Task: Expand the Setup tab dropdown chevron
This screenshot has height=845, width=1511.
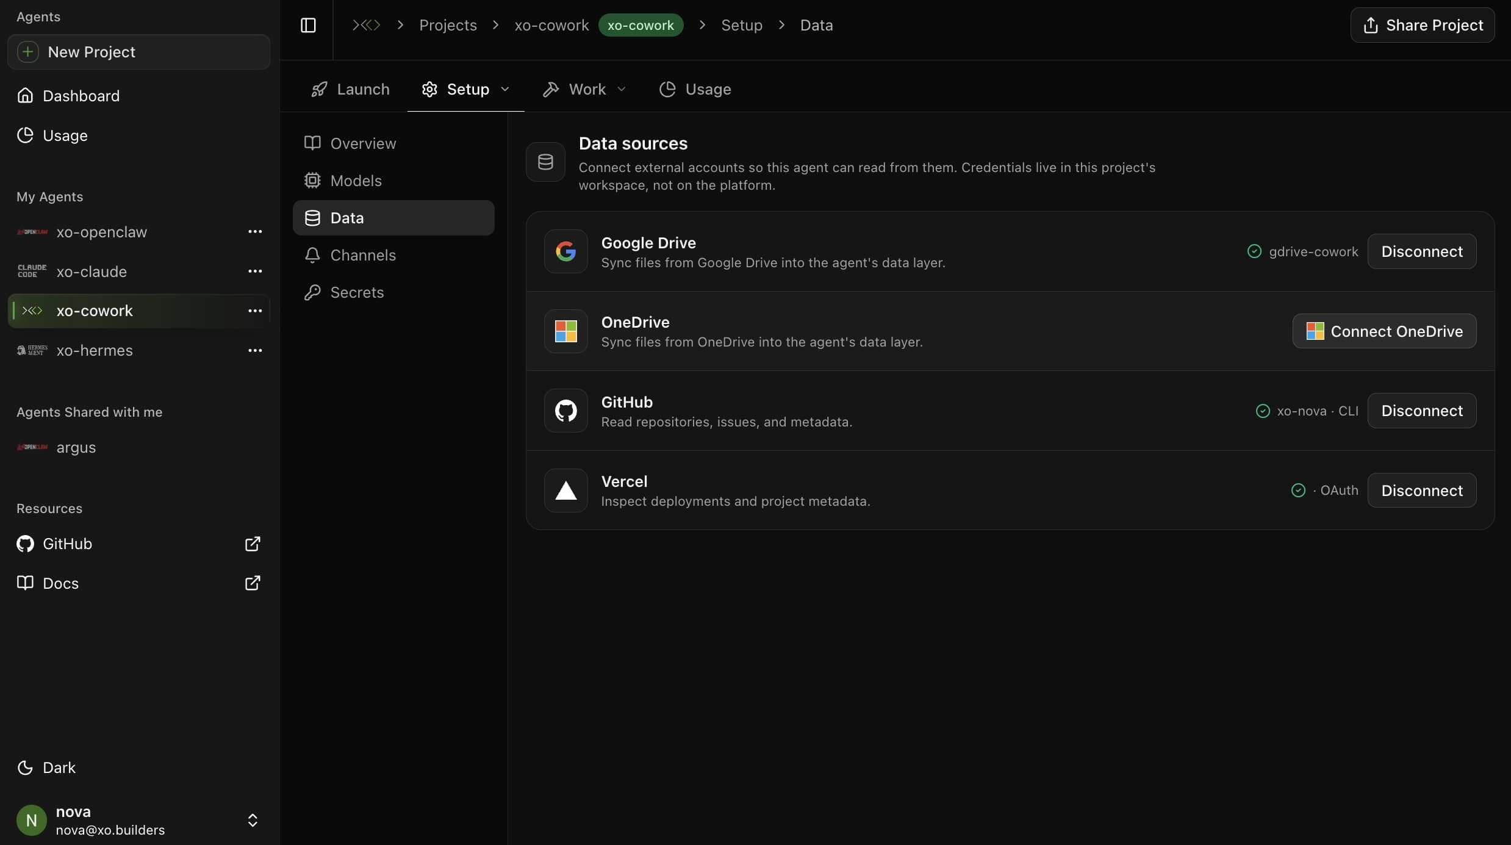Action: [505, 89]
